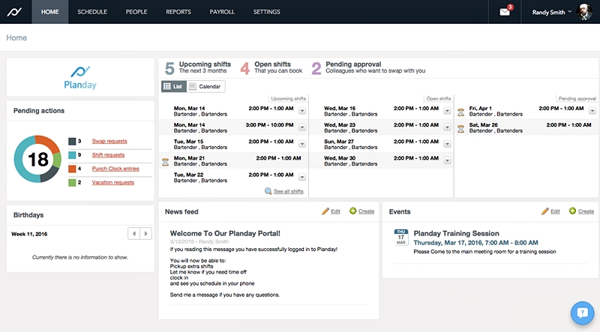Switch to Calendar view
600x332 pixels.
click(x=205, y=87)
